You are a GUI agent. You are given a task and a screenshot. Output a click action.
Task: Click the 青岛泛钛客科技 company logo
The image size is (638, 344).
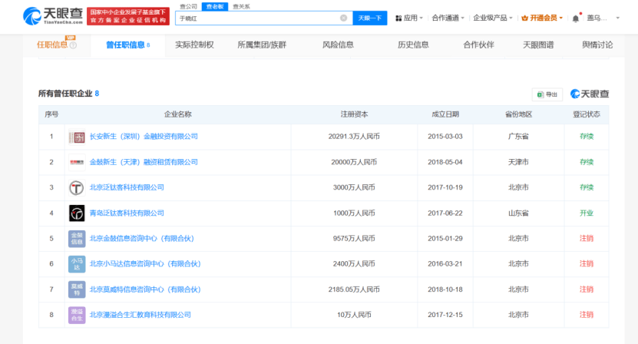[x=77, y=213]
